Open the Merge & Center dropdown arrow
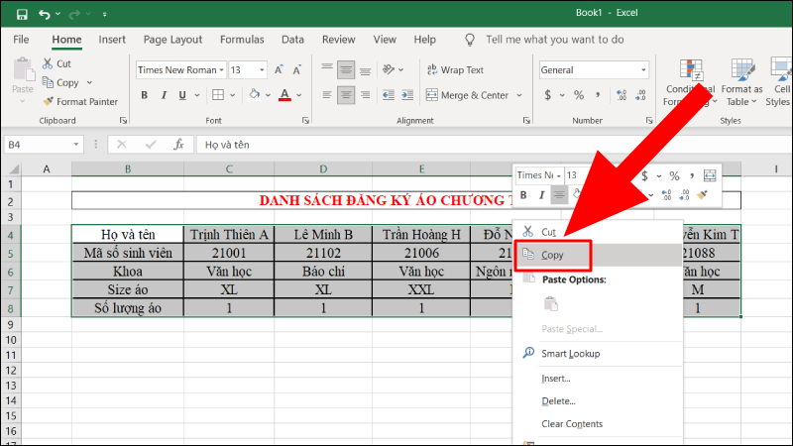The width and height of the screenshot is (793, 446). point(518,95)
